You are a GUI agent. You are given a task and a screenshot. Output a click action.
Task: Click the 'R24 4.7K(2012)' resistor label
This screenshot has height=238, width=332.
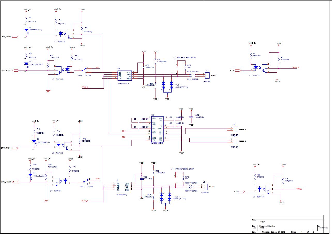[148, 196]
